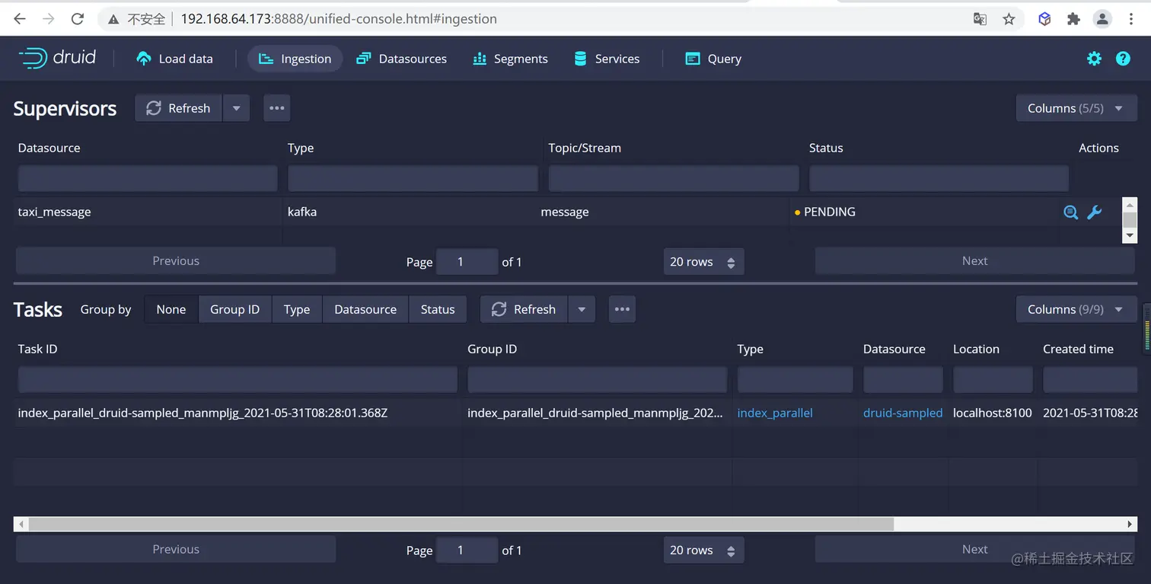Click the Task ID filter field
The width and height of the screenshot is (1151, 584).
click(238, 379)
